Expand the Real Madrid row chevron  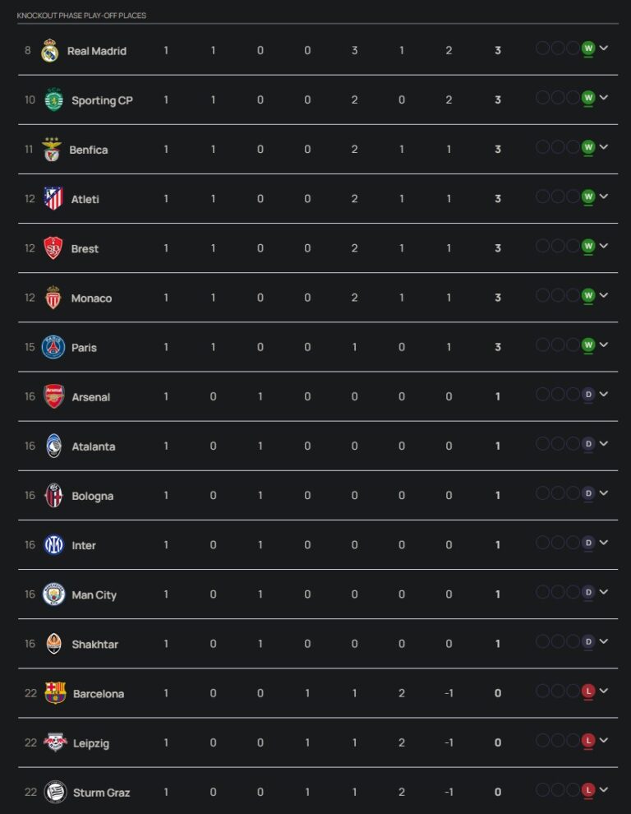click(604, 49)
